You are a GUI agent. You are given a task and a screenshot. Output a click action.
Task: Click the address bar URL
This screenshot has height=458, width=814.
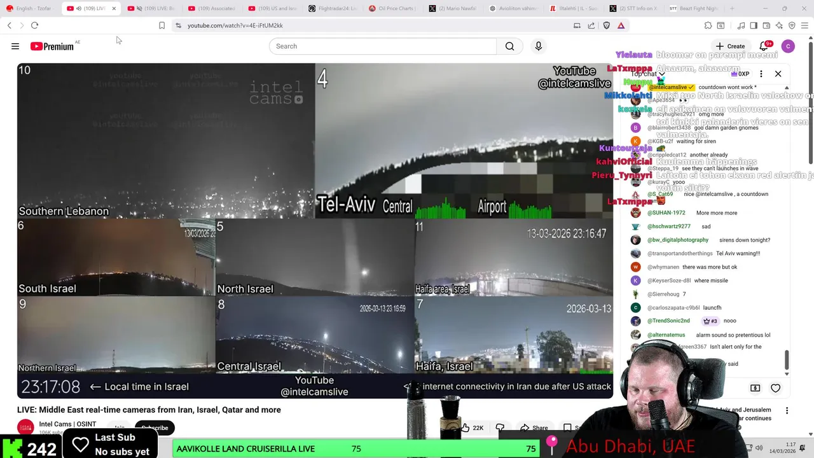(235, 25)
